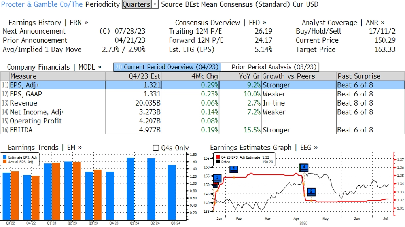Click blue Estimate EPS, Adj legend swatch
The image size is (405, 227).
[5, 157]
